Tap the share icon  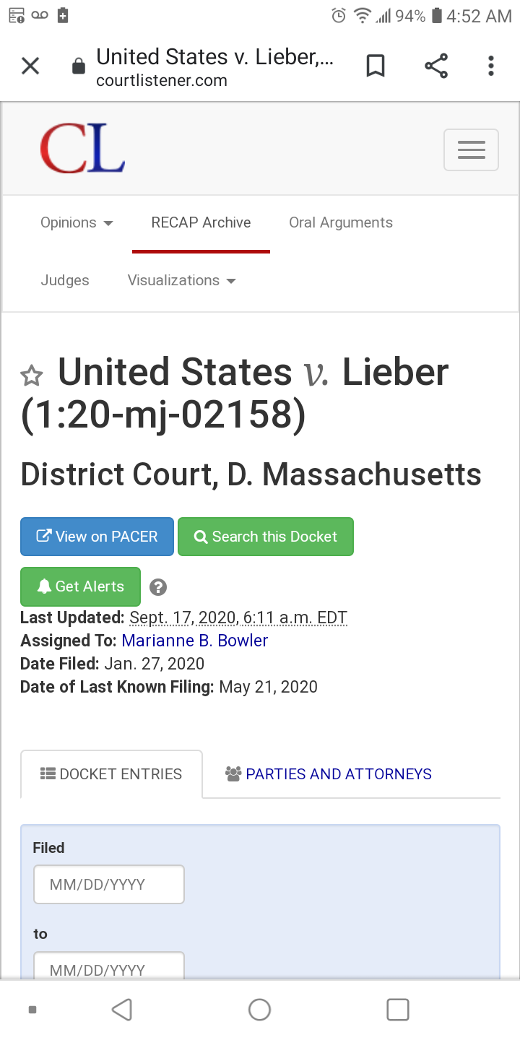click(436, 66)
